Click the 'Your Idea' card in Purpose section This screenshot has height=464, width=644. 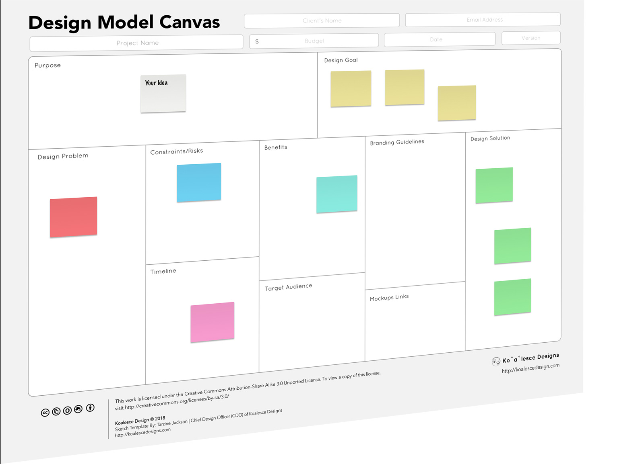point(163,92)
